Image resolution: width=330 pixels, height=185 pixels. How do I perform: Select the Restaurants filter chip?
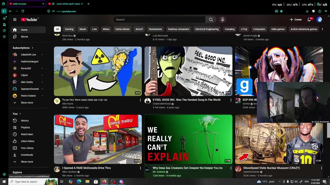point(155,29)
